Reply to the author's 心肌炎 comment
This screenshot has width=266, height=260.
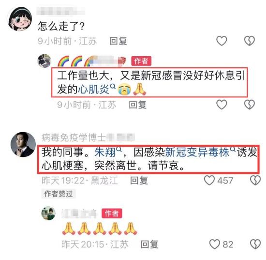pyautogui.click(x=137, y=105)
